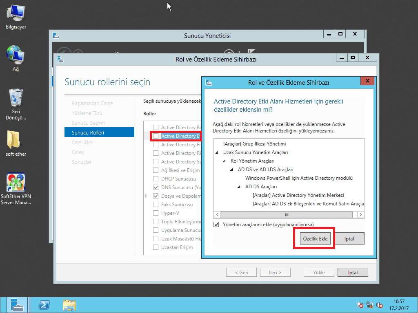This screenshot has height=313, width=418.
Task: Open File Explorer from the taskbar
Action: 69,305
